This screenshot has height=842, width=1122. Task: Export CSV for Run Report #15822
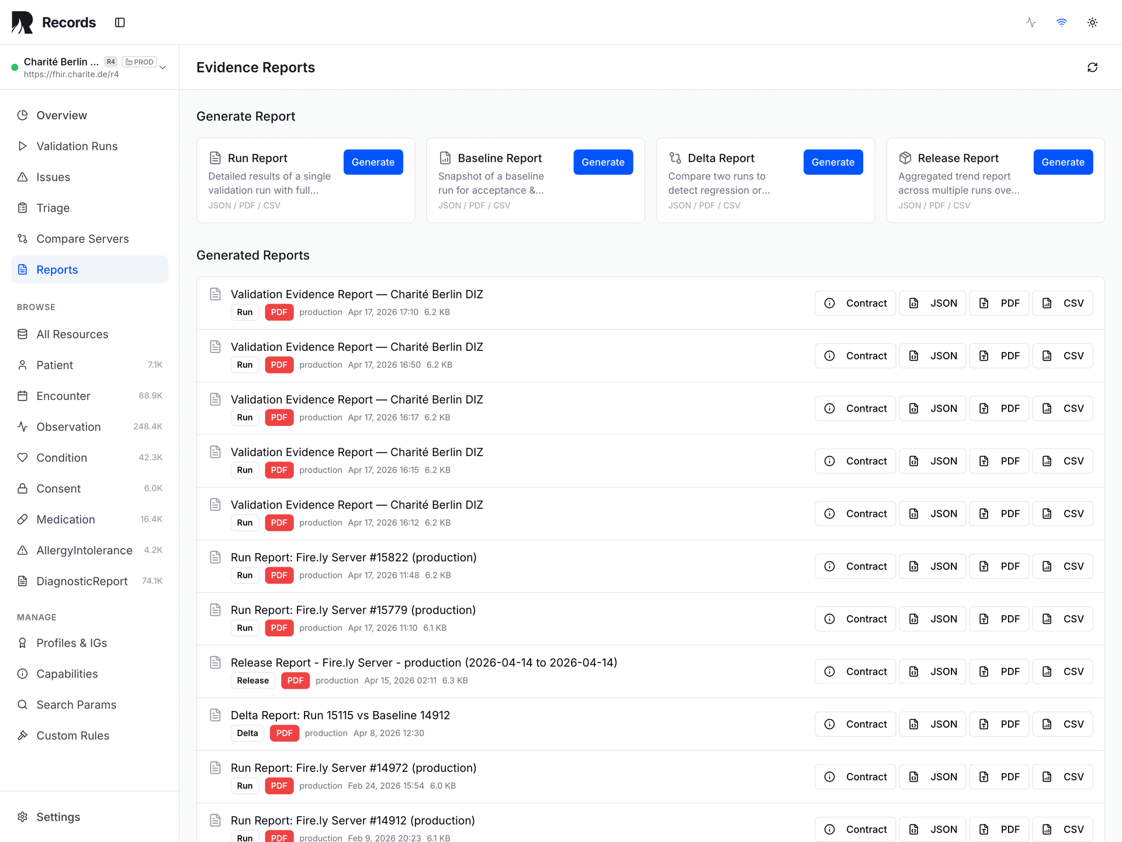point(1062,566)
